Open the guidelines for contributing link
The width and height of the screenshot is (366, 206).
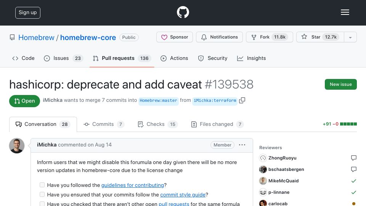(133, 185)
